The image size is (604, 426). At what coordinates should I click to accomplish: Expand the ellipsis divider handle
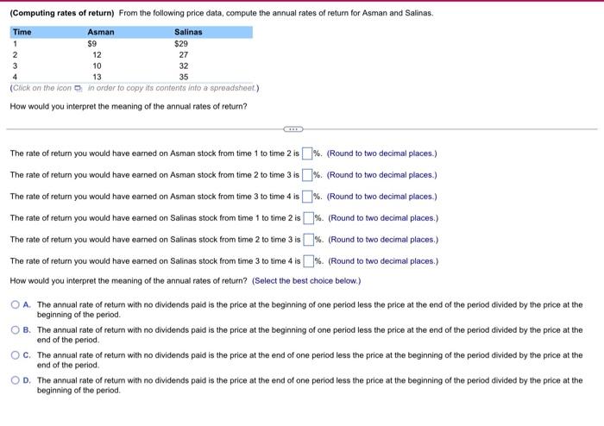tap(293, 128)
